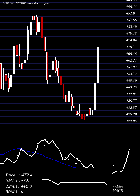Image resolution: width=140 pixels, height=196 pixels.
Task: Click the 441.01 price axis label
Action: coord(131,94)
